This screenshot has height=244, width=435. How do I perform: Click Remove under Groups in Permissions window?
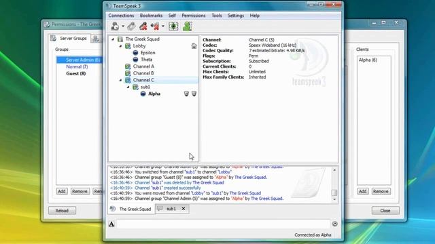[x=80, y=191]
